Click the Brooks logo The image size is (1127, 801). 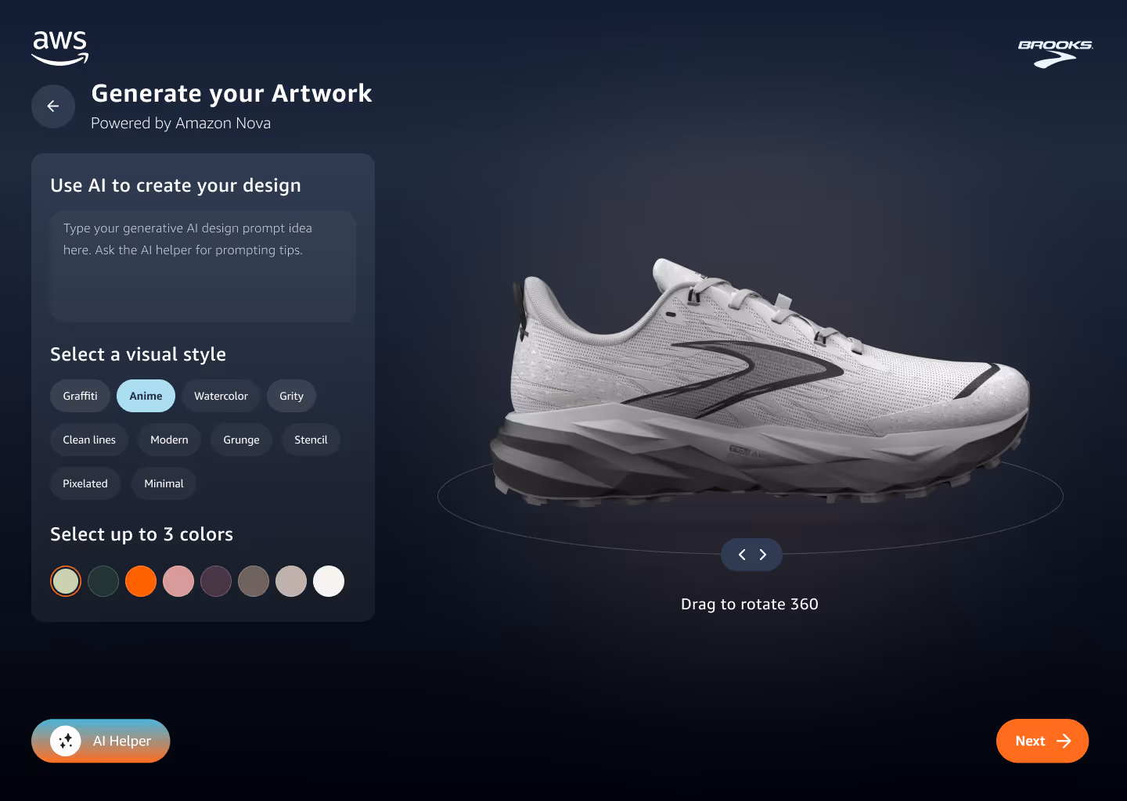pyautogui.click(x=1055, y=53)
